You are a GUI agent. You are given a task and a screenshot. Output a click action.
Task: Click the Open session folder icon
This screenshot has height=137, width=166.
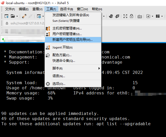(x=13, y=16)
